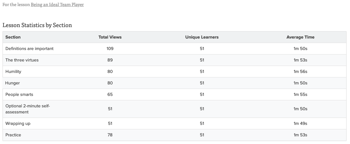Click the Lesson Statistics by Section heading
The width and height of the screenshot is (350, 144).
coord(37,25)
